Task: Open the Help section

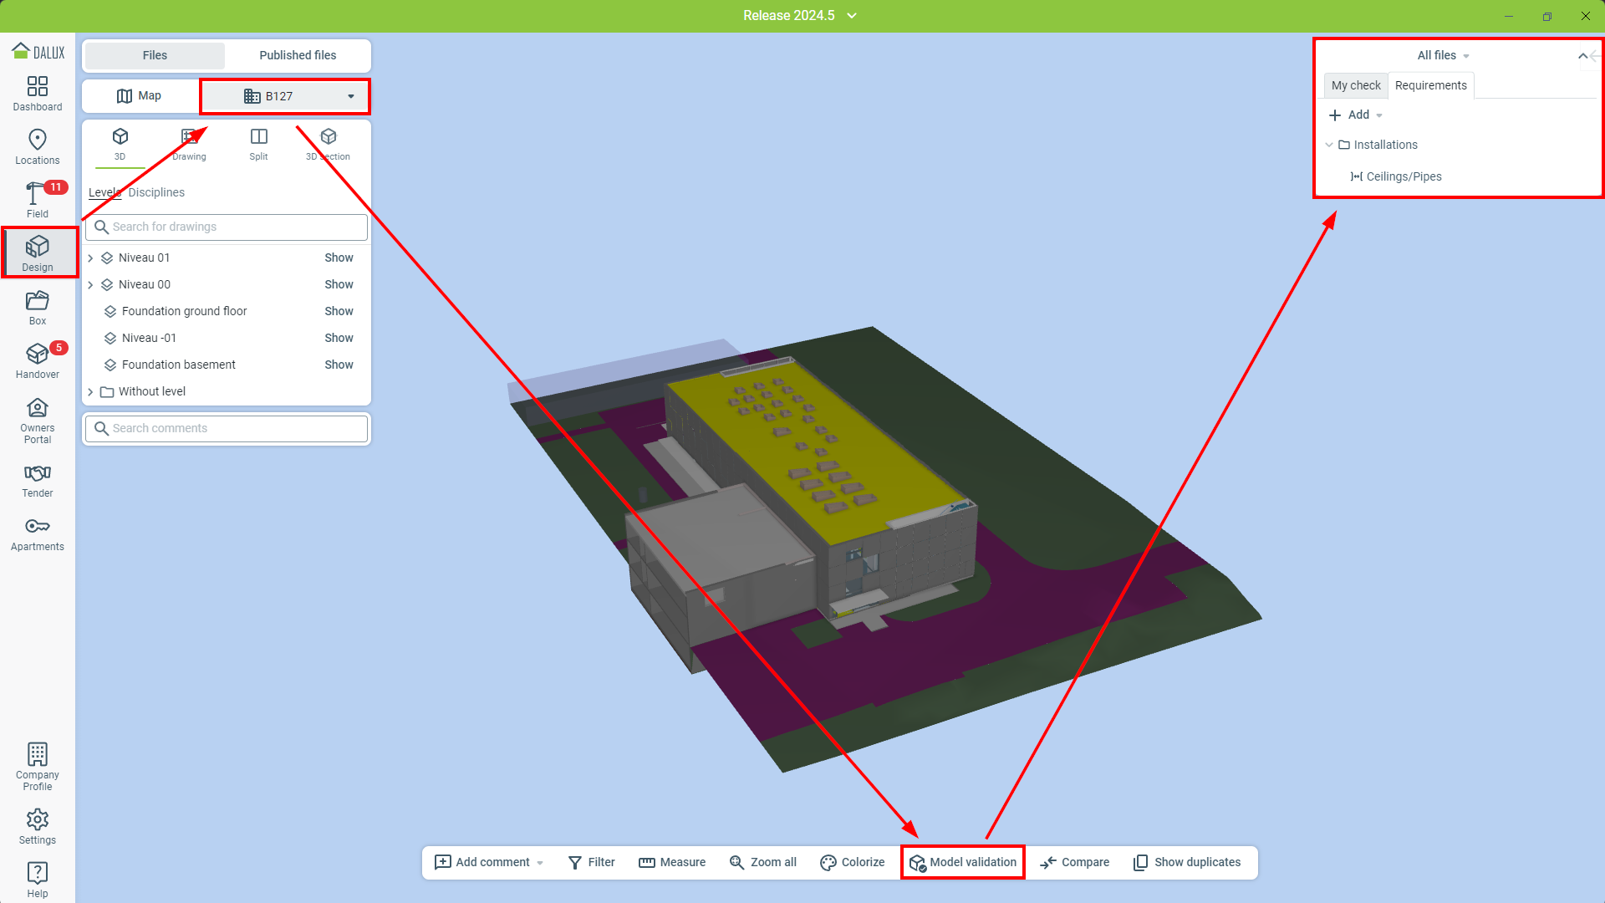Action: 38,880
